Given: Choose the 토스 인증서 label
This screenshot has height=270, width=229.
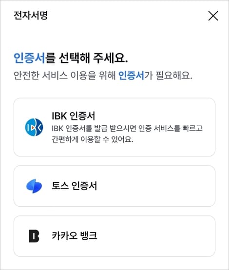Looking at the screenshot, I should [x=75, y=186].
